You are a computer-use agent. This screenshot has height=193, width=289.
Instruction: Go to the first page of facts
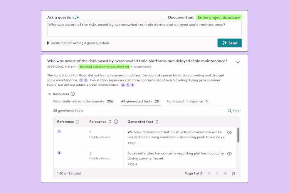click(209, 173)
